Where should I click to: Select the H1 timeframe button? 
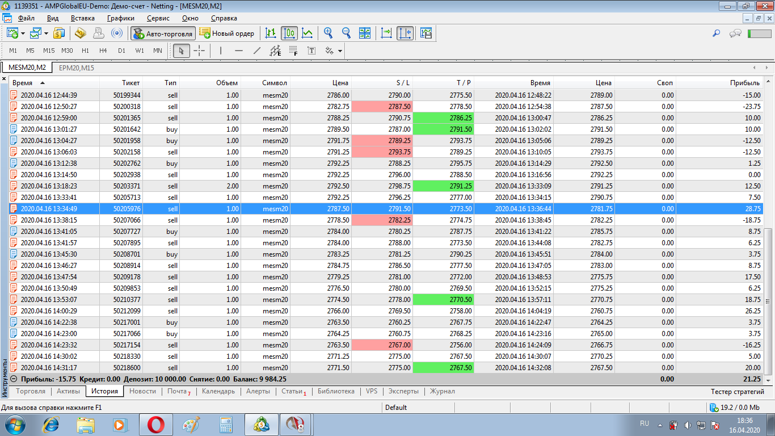pos(85,51)
